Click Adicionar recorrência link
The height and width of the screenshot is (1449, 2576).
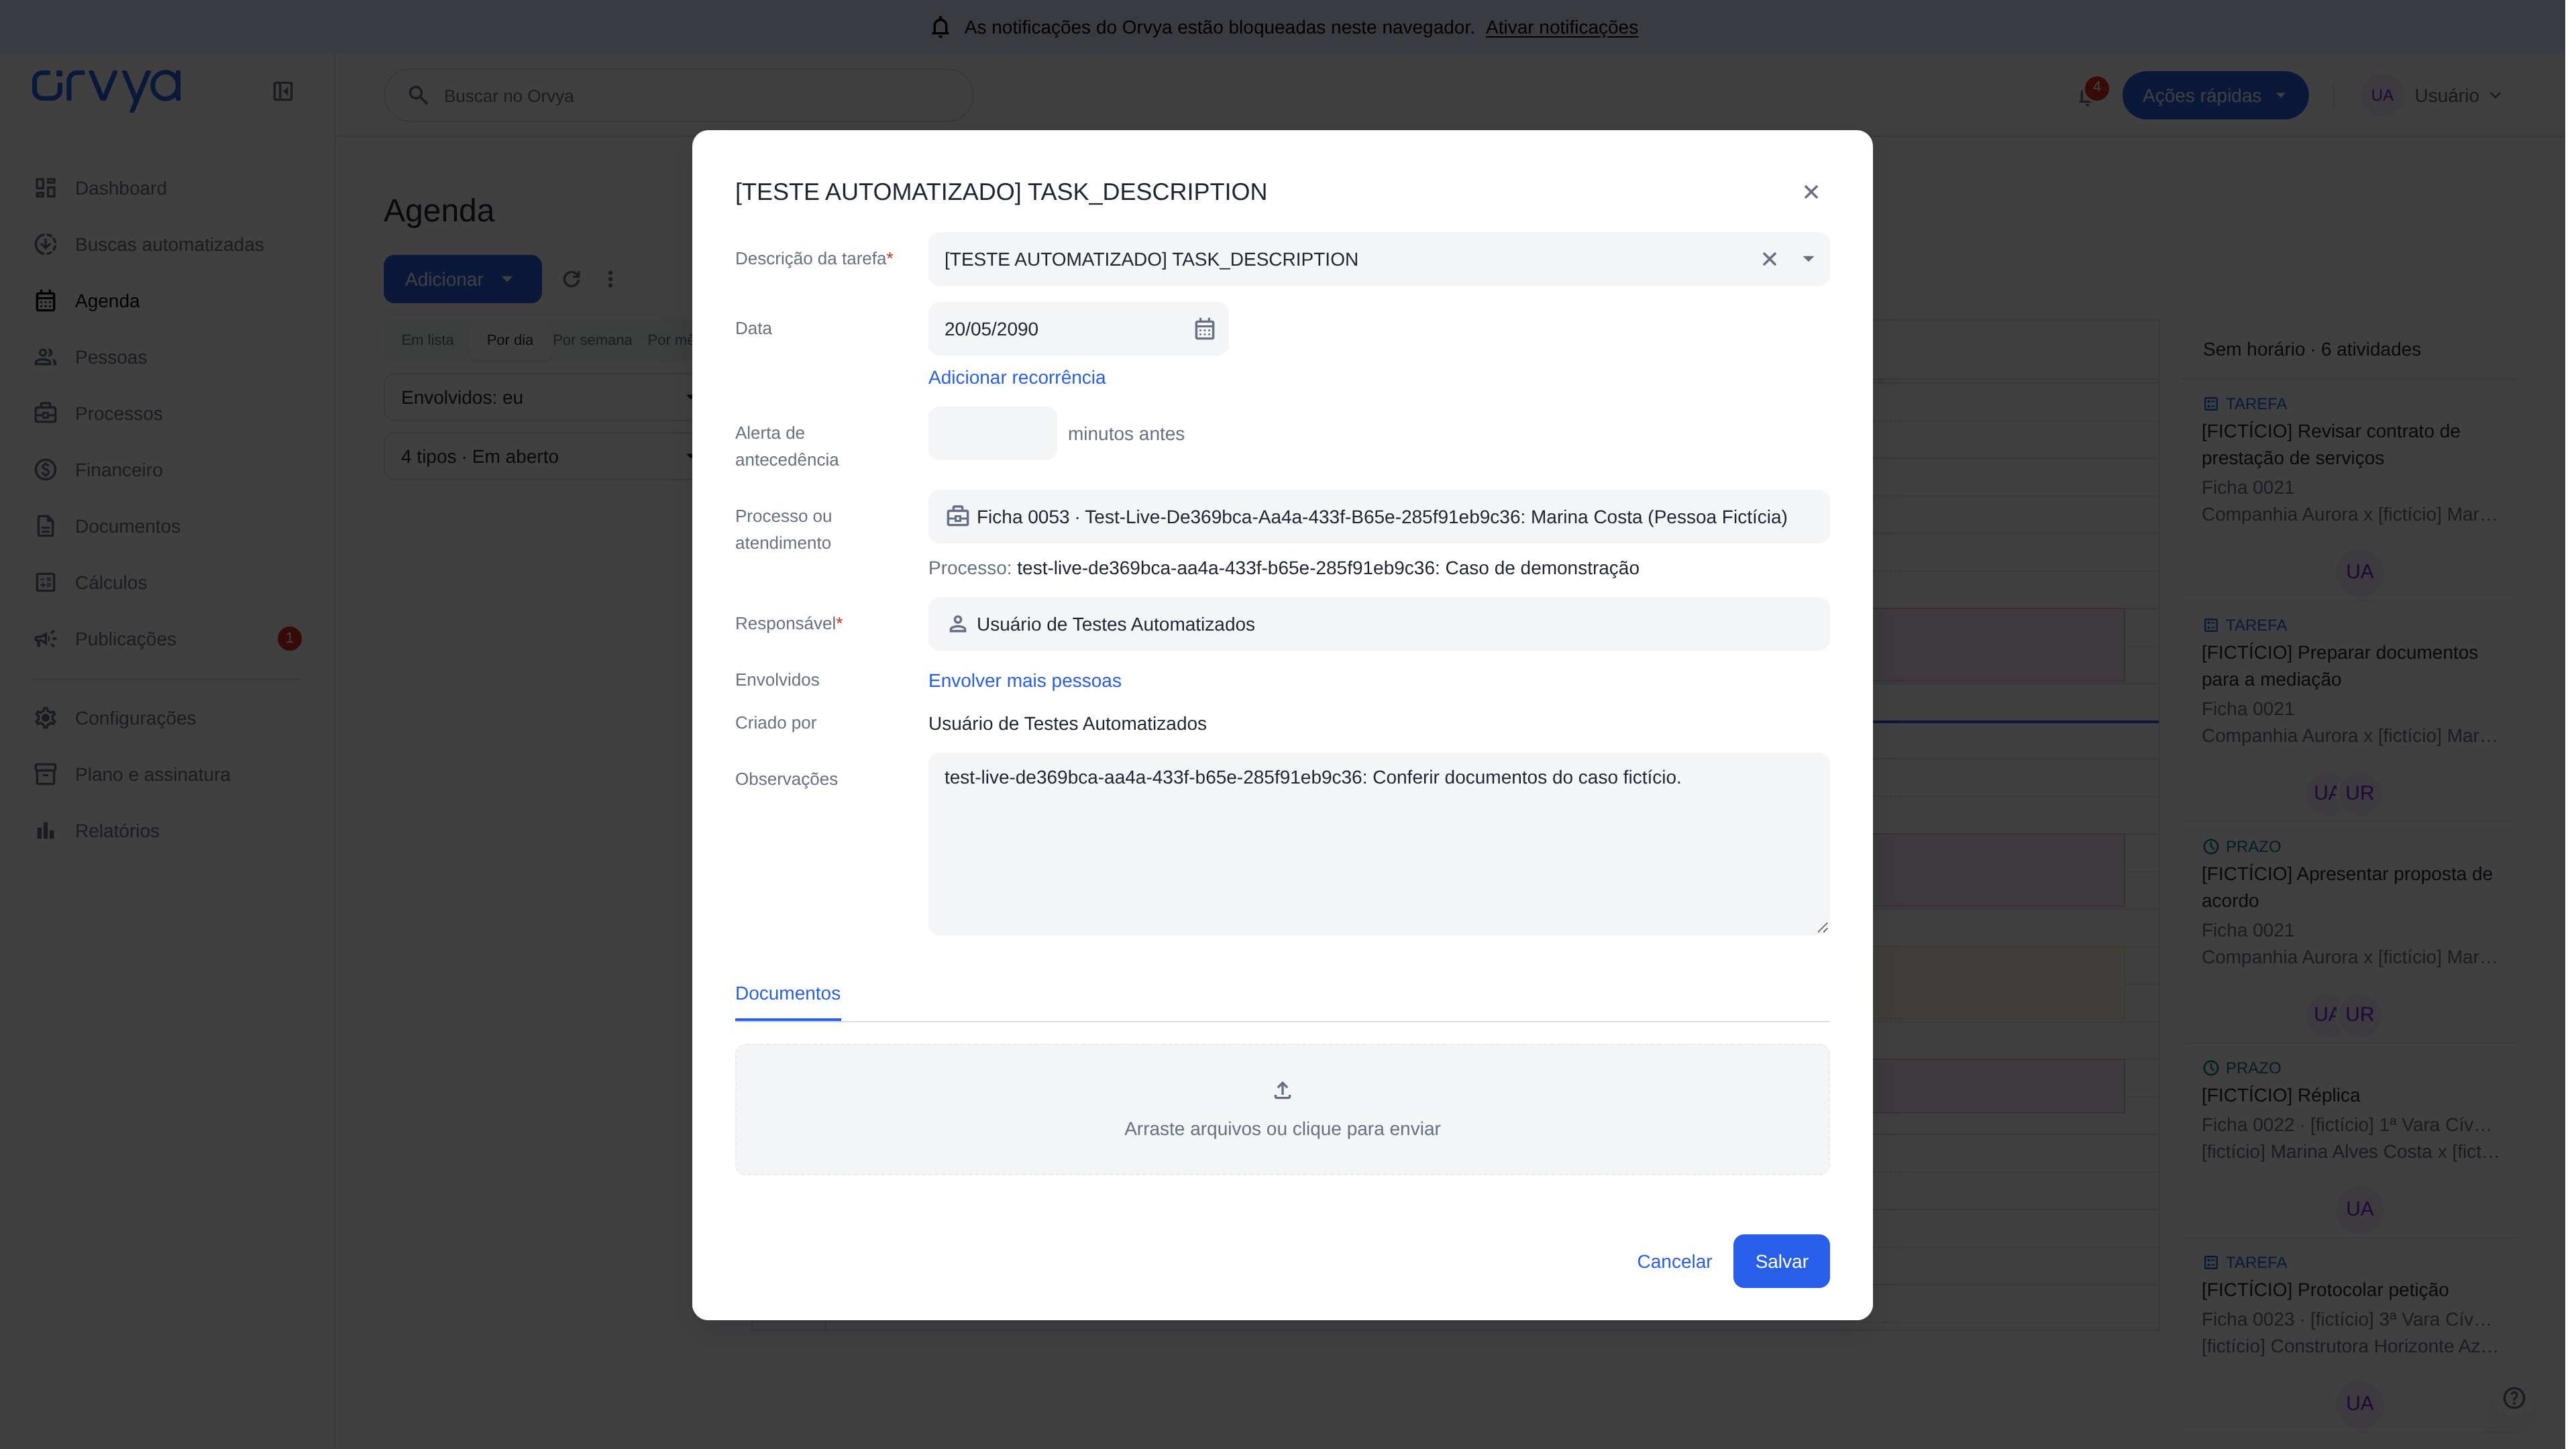click(x=1016, y=377)
